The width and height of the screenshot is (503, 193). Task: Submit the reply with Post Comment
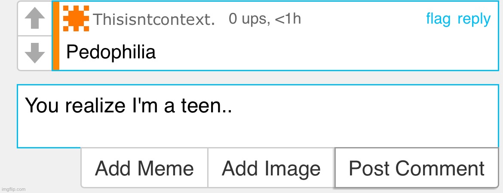click(x=417, y=168)
